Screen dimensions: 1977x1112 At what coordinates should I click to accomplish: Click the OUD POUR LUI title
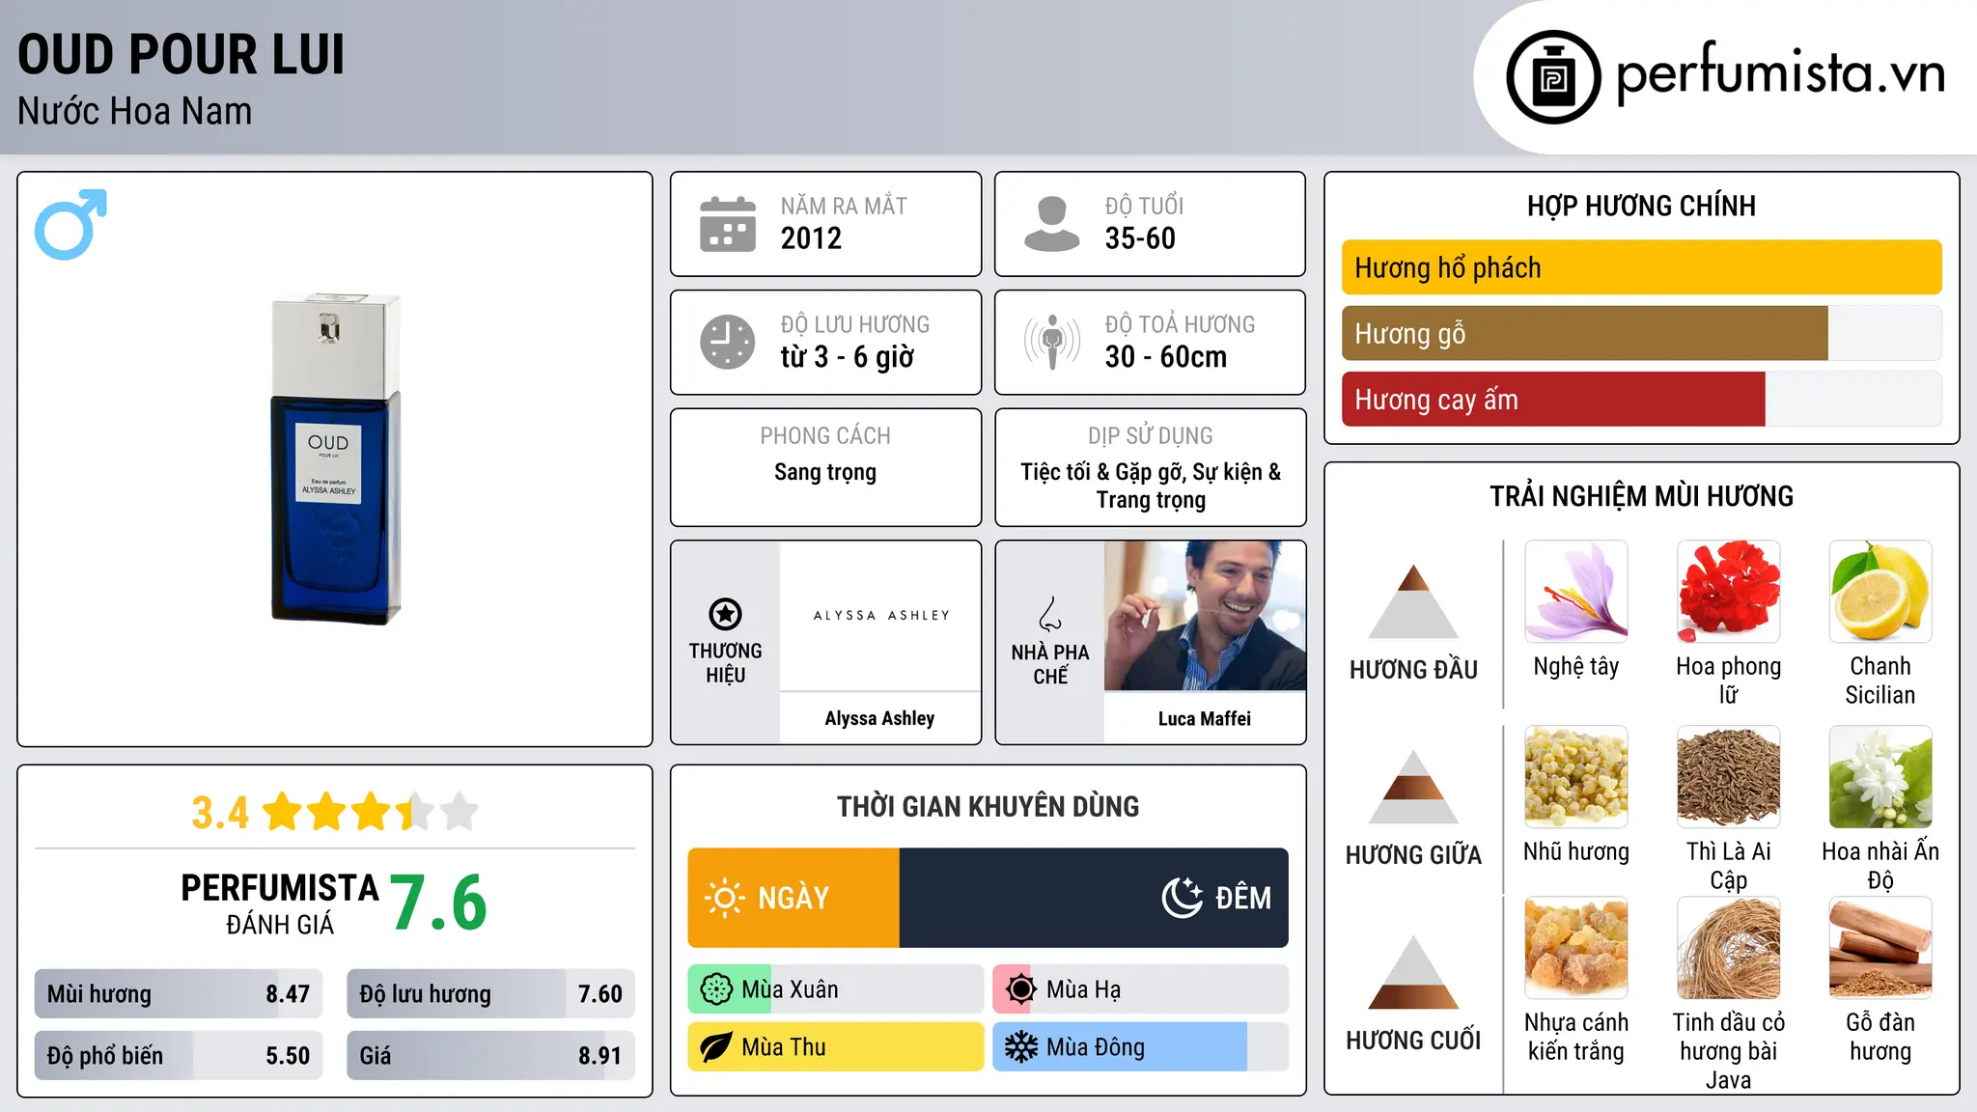(x=181, y=54)
